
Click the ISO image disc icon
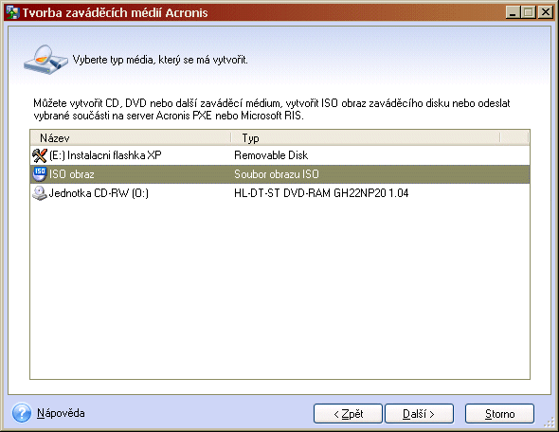[40, 174]
